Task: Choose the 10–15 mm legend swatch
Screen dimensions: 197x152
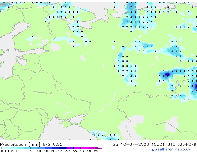Action: click(x=41, y=148)
